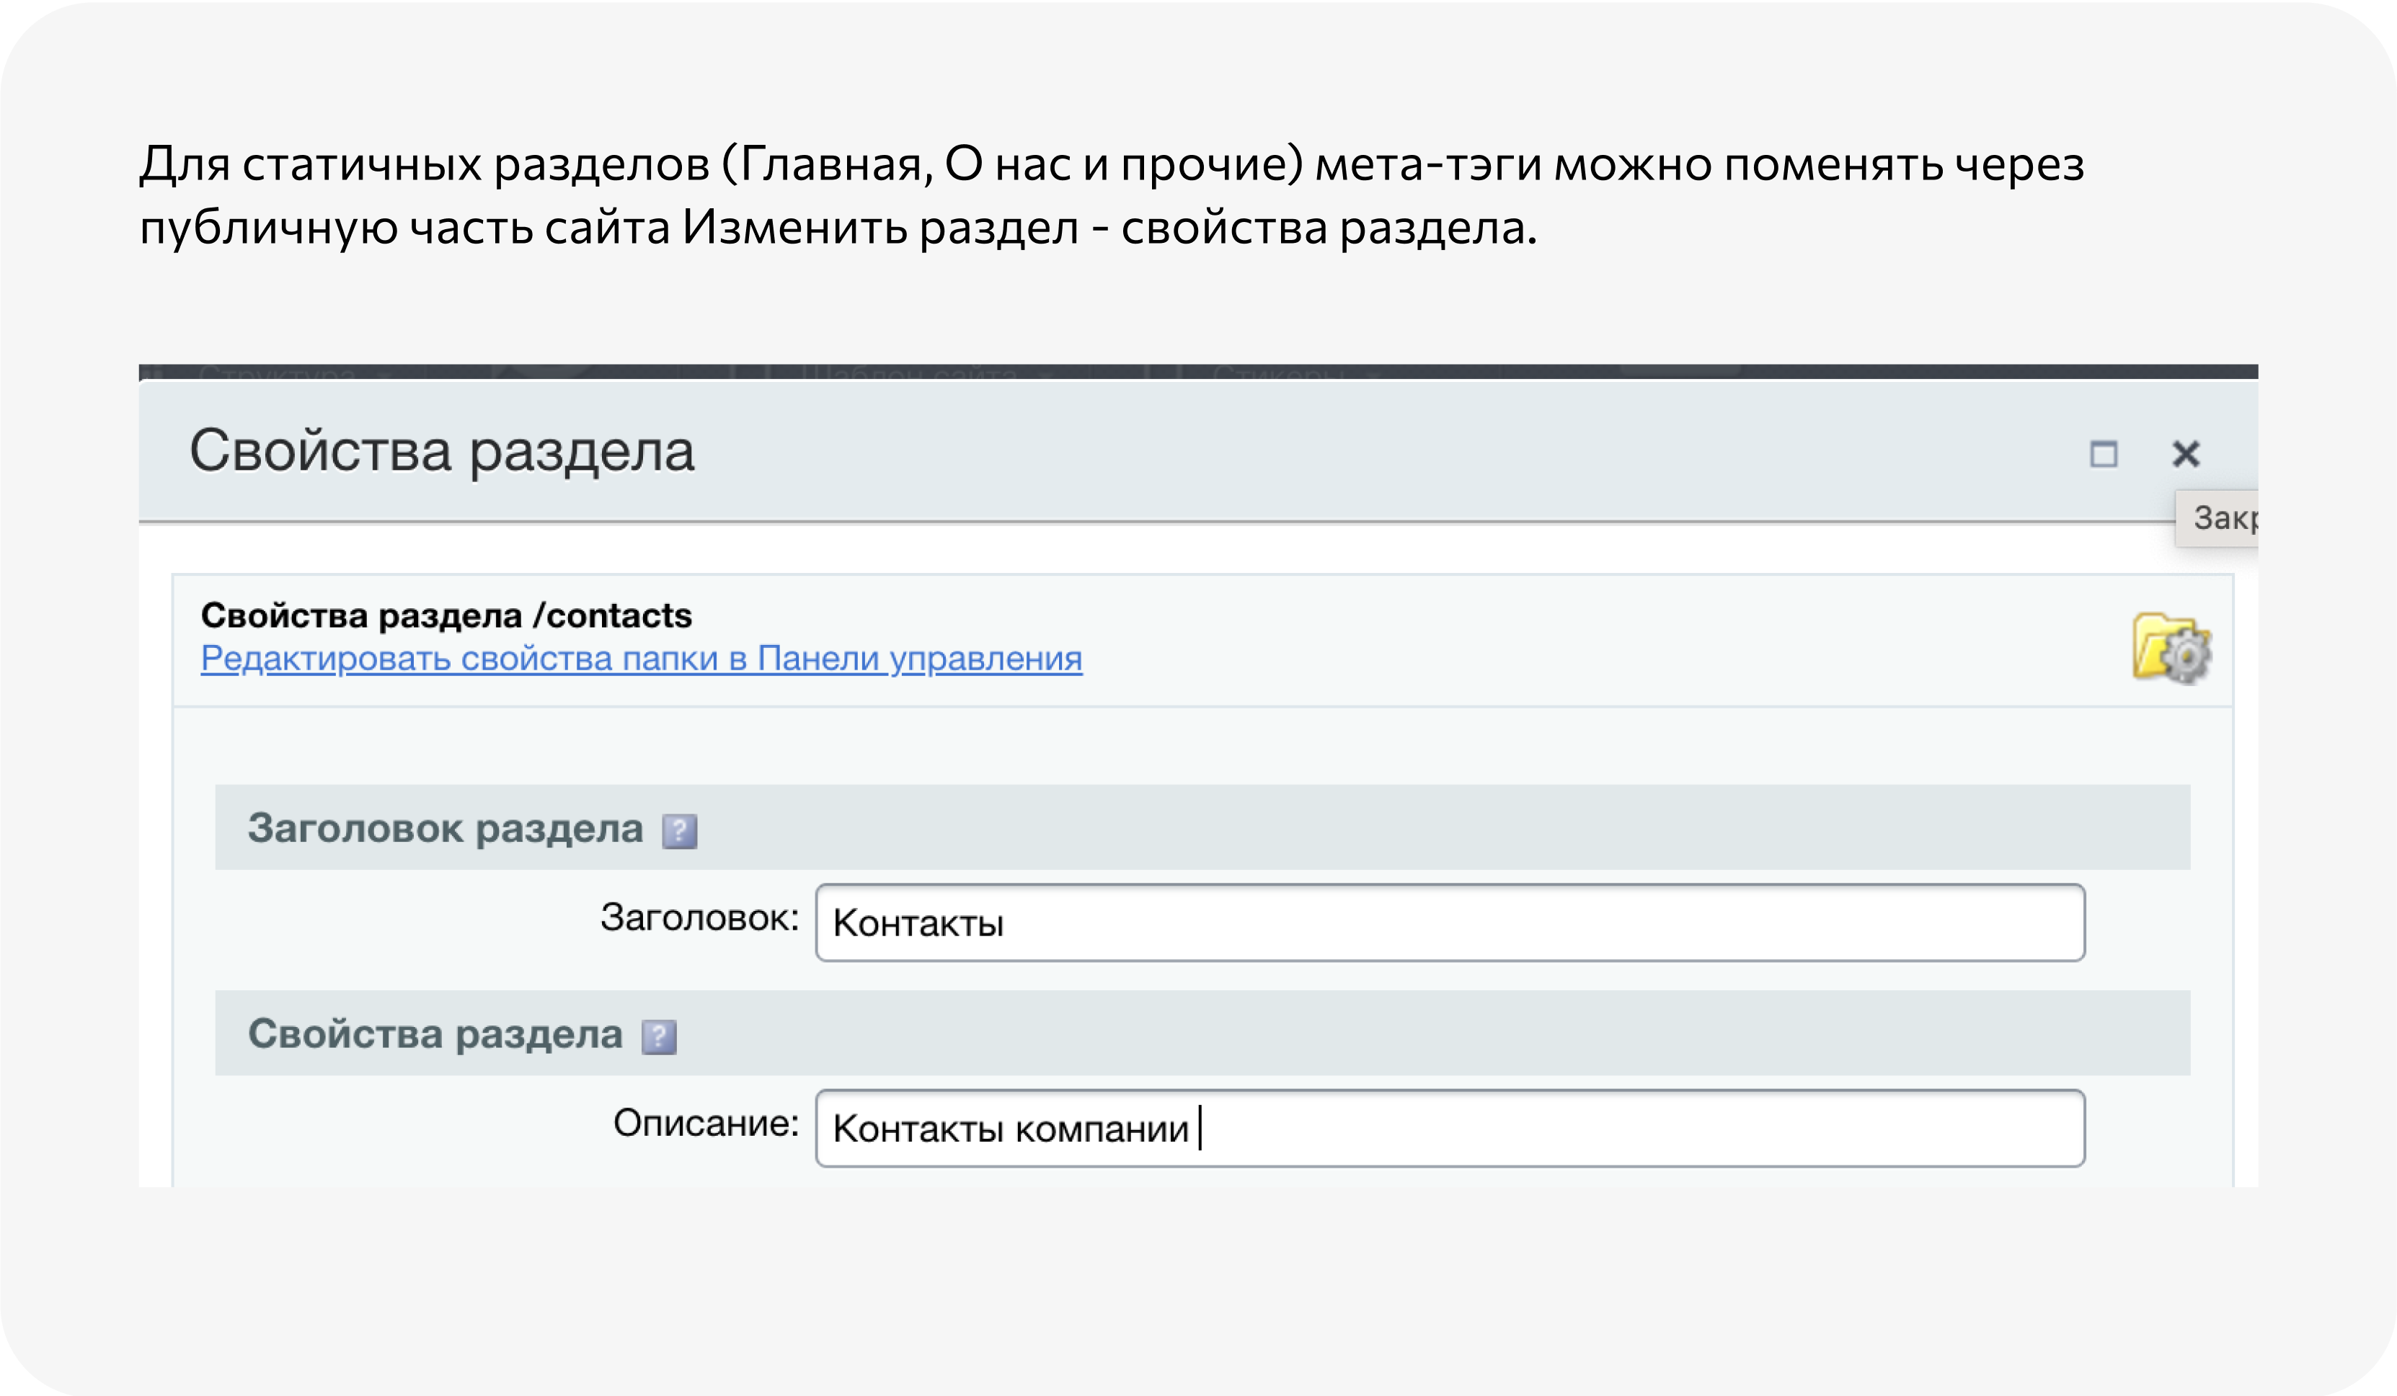Open help icon beside Свойства раздела section
Screen dimensions: 2397x1396
click(x=658, y=1036)
